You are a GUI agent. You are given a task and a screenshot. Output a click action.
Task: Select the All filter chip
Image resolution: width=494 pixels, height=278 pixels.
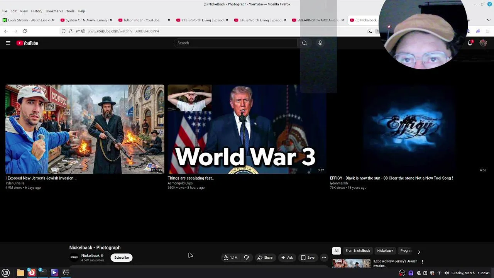click(x=337, y=251)
